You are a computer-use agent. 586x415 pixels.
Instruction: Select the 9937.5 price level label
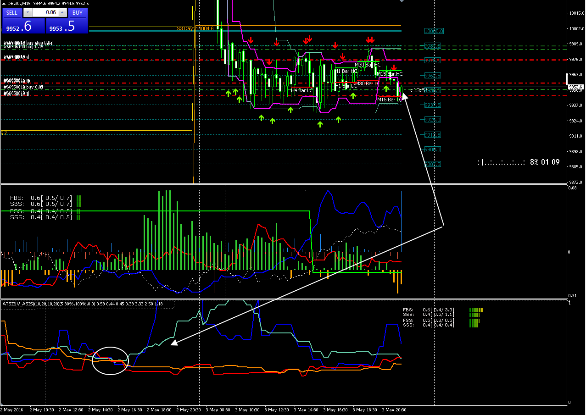coord(432,105)
